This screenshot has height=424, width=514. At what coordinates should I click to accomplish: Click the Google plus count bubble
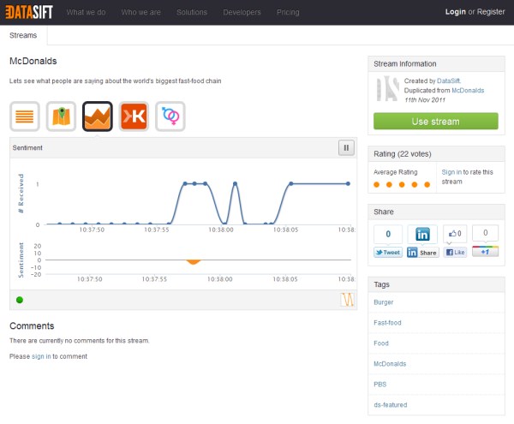point(485,233)
